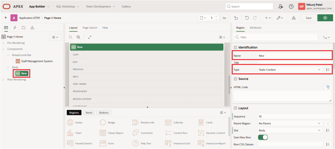Click the Run Page play button
This screenshot has width=335, height=149.
coord(325,18)
